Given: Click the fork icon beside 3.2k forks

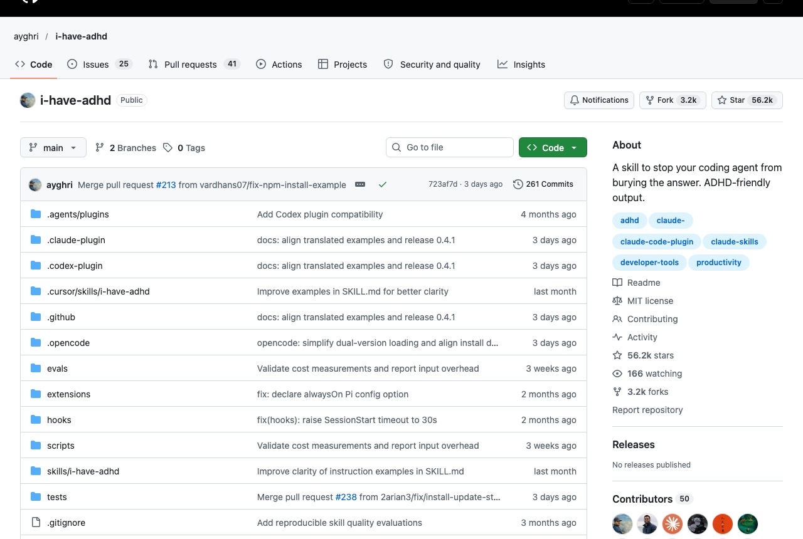Looking at the screenshot, I should (x=617, y=392).
